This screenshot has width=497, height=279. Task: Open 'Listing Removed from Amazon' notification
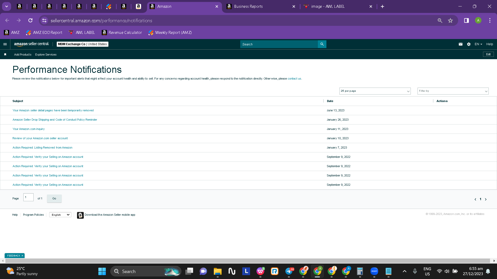pos(42,148)
